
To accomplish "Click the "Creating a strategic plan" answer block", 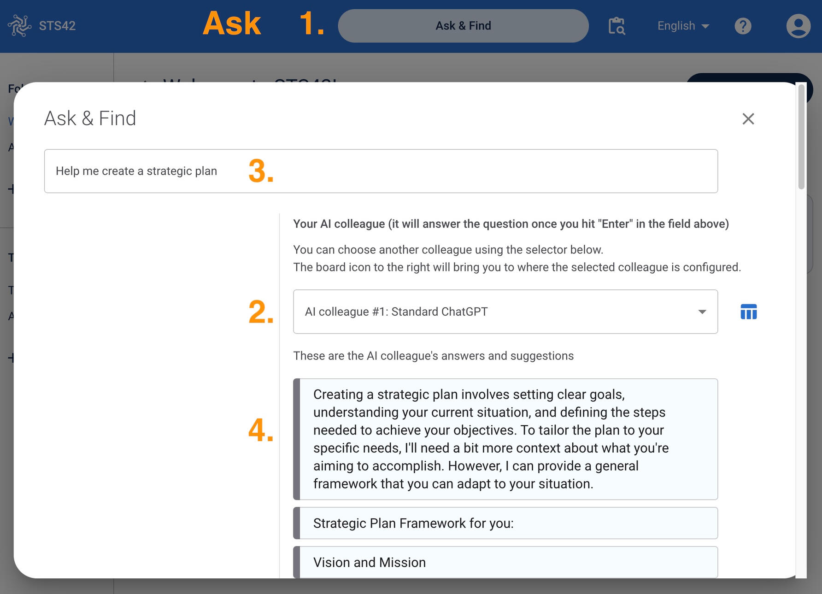I will (505, 439).
